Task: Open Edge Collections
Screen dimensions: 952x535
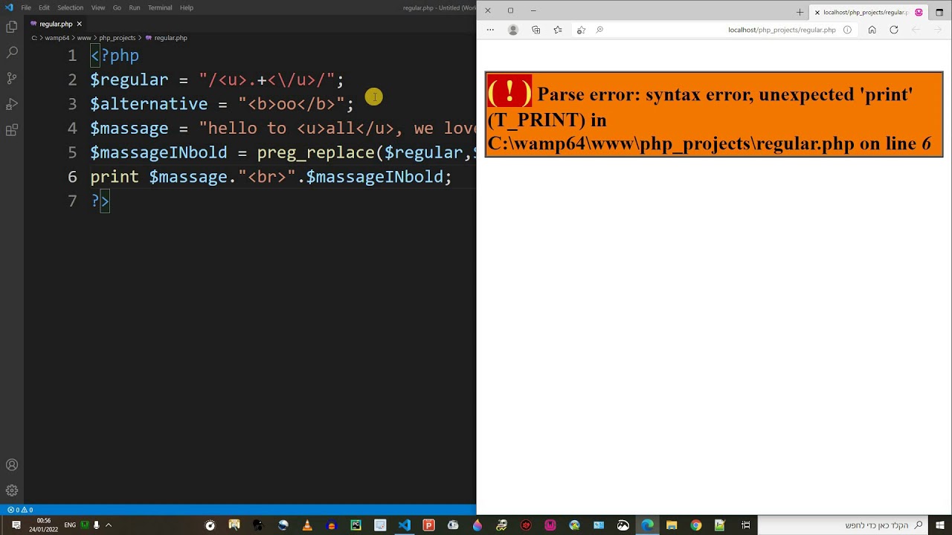Action: (535, 30)
